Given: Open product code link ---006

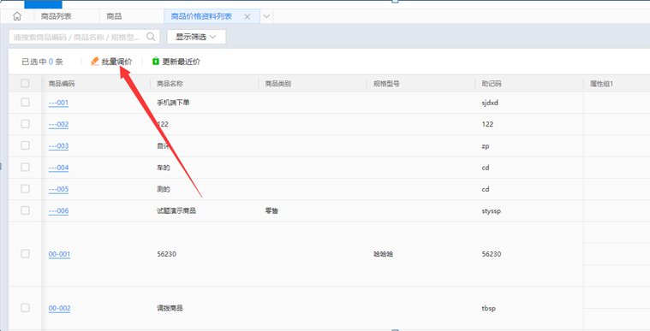Looking at the screenshot, I should coord(58,211).
